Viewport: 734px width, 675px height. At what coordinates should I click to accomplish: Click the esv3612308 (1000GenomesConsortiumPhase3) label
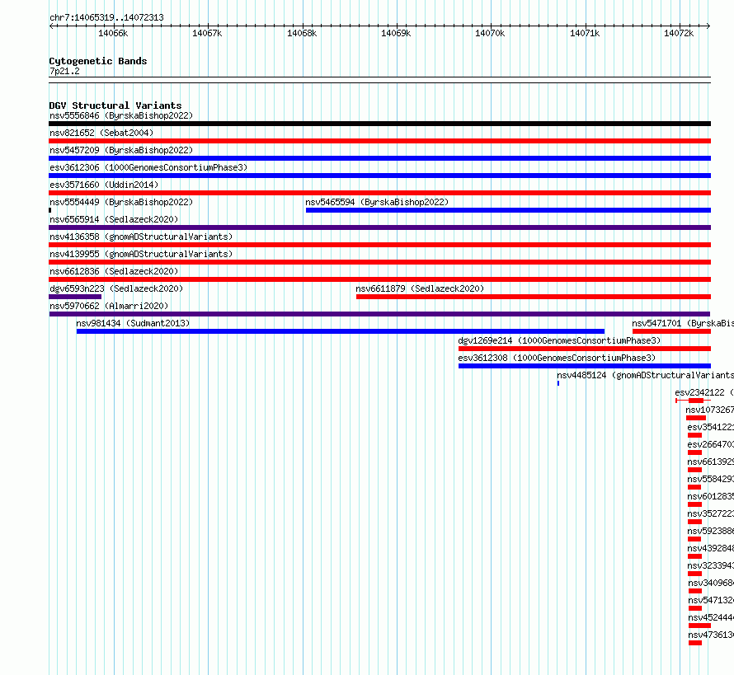point(557,358)
